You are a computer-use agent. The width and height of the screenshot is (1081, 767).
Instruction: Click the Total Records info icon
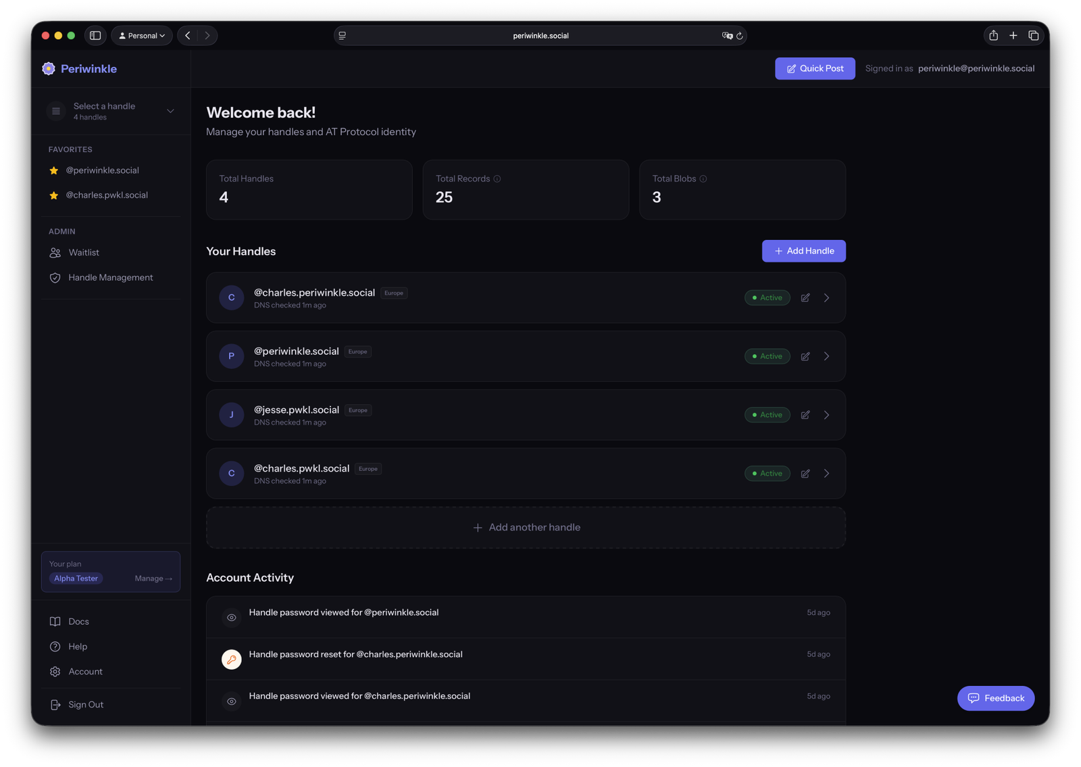point(497,179)
